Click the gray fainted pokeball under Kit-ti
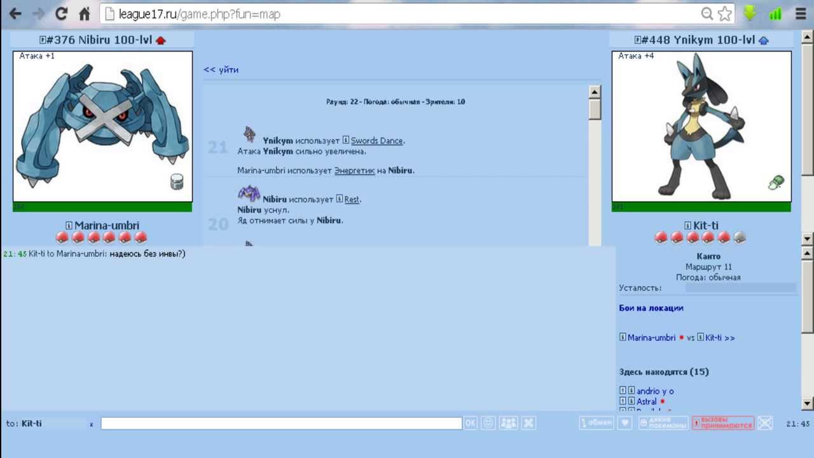 739,238
